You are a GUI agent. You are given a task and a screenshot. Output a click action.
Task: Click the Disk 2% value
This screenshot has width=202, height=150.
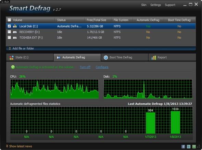click(x=115, y=77)
